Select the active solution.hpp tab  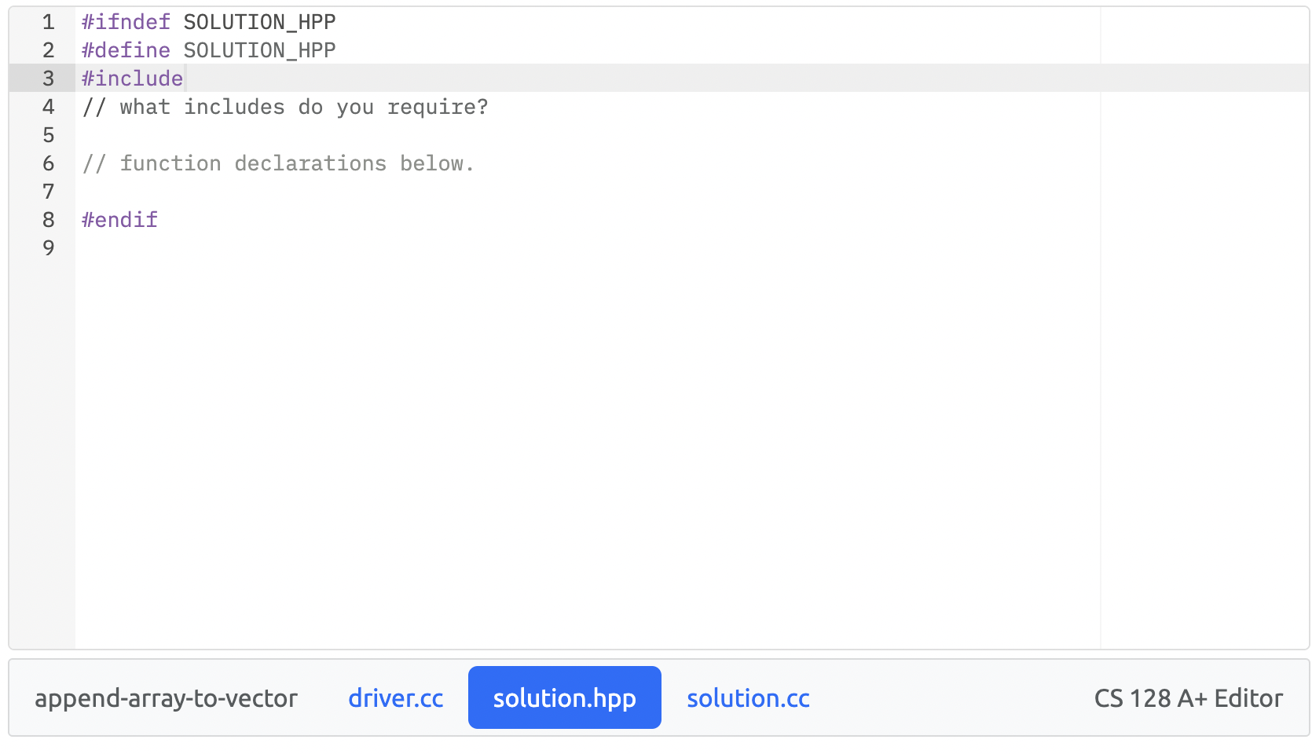click(x=564, y=697)
